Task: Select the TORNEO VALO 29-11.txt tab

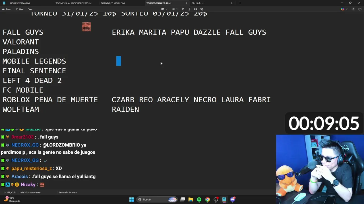Action: pos(159,3)
